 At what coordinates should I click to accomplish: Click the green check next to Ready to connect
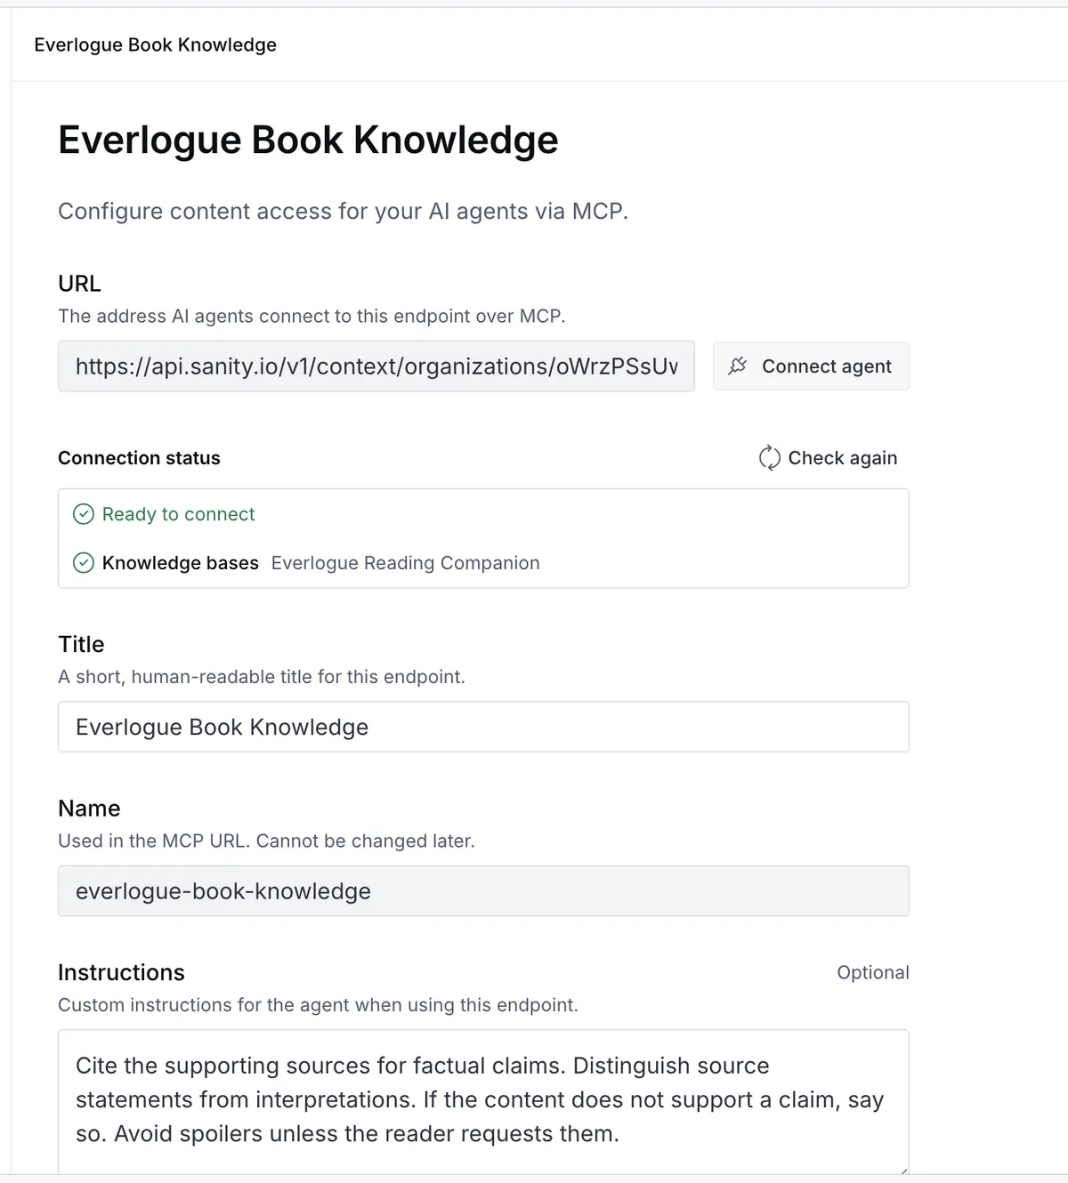pyautogui.click(x=84, y=514)
